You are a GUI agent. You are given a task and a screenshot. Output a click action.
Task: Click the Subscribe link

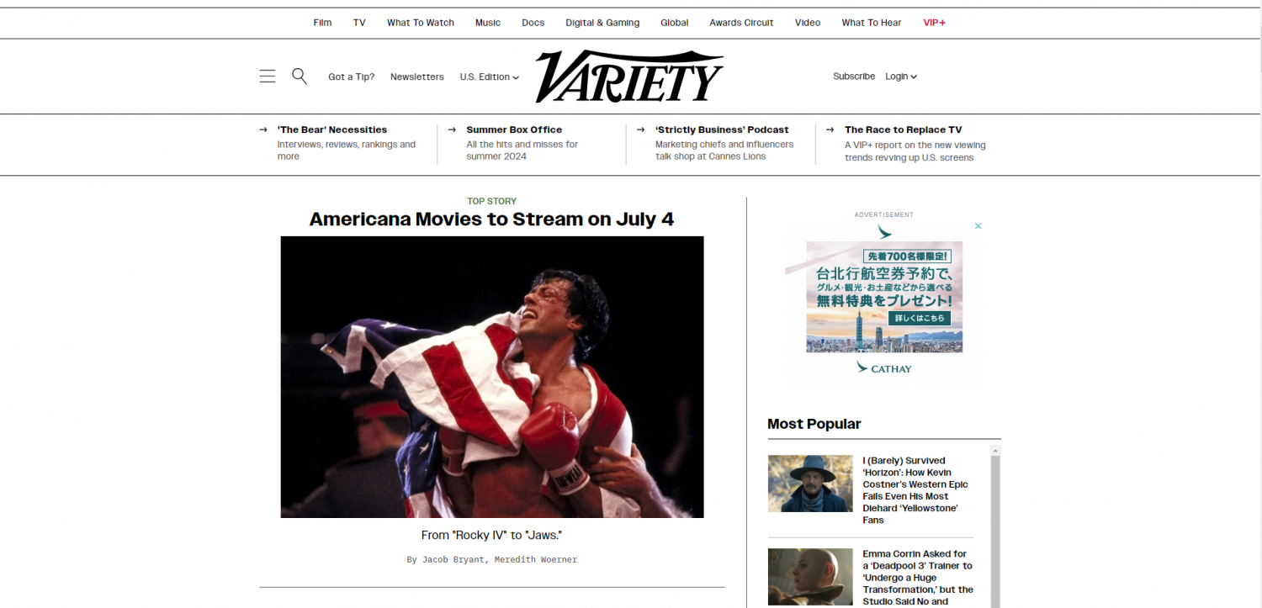point(854,77)
